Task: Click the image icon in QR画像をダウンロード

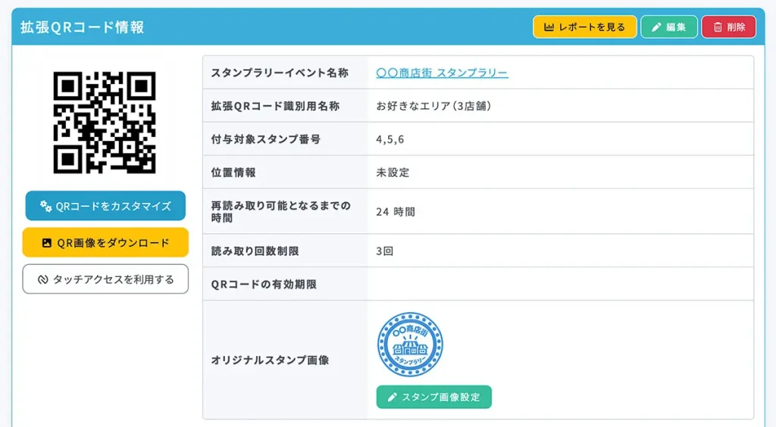Action: (x=46, y=243)
